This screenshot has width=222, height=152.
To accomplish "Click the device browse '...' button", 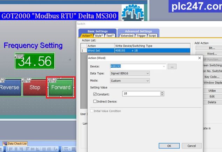I will (x=172, y=66).
